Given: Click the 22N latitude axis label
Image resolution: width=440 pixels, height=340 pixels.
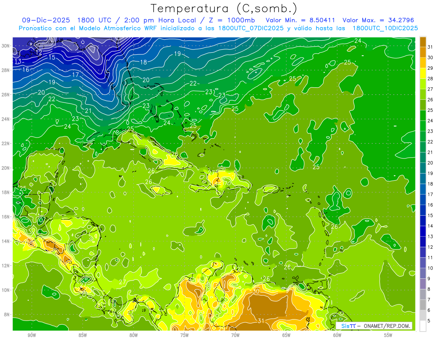Looking at the screenshot, I should 6,143.
